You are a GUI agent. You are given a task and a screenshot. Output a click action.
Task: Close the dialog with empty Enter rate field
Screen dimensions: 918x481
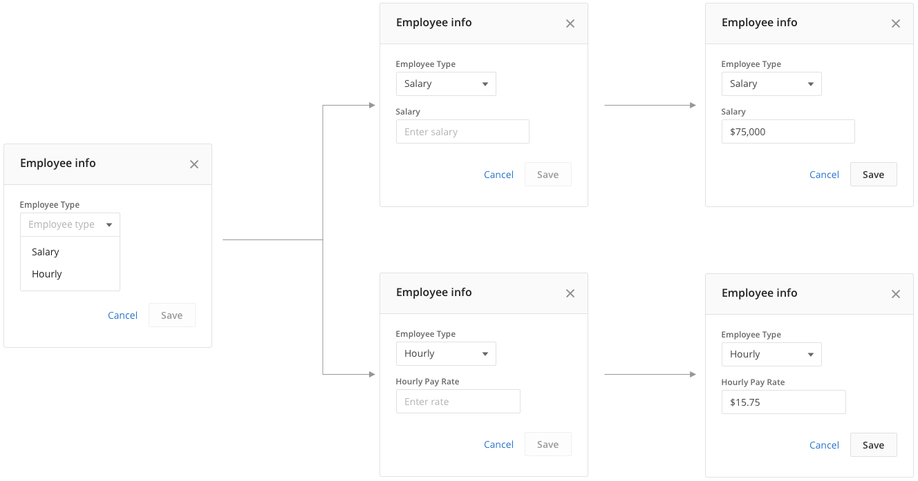point(570,293)
